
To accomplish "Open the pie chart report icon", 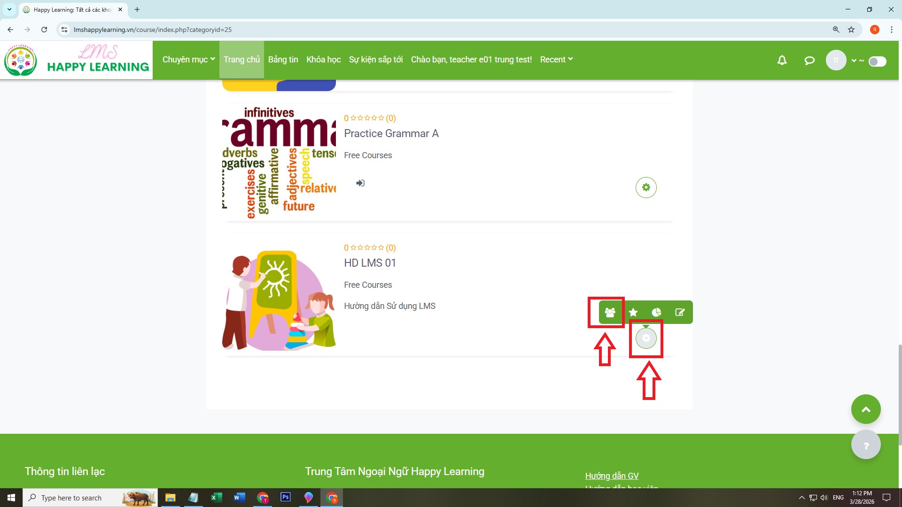I will pos(656,312).
